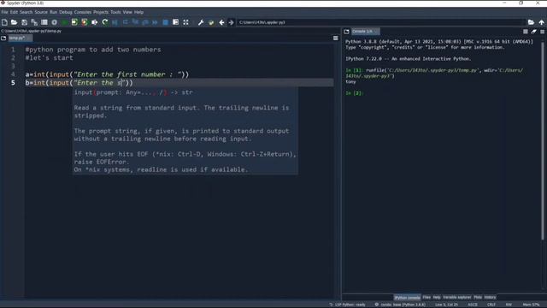Go back with the left arrow icon
The width and height of the screenshot is (547, 308).
click(x=221, y=22)
